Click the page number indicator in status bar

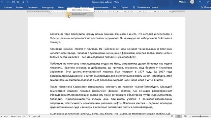pyautogui.click(x=4, y=116)
